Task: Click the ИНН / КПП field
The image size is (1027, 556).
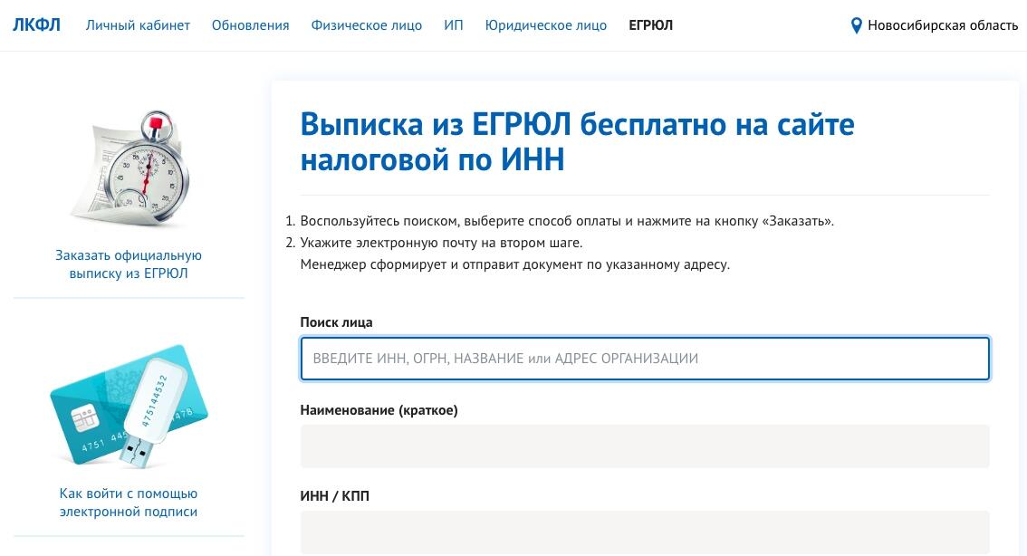Action: 644,532
